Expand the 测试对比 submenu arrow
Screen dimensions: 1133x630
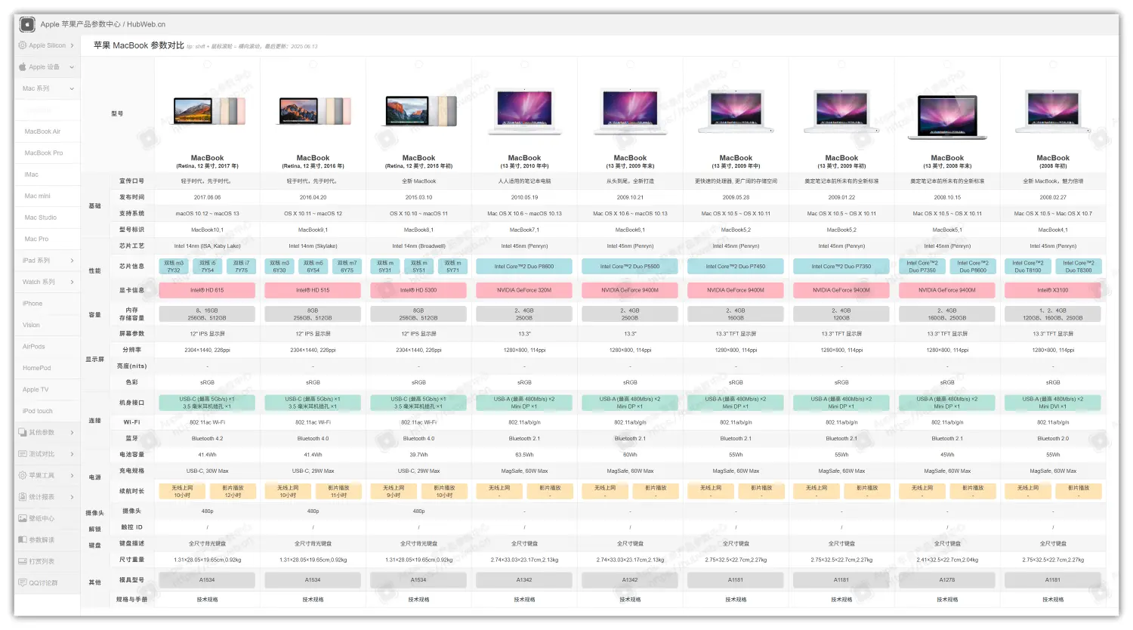72,454
